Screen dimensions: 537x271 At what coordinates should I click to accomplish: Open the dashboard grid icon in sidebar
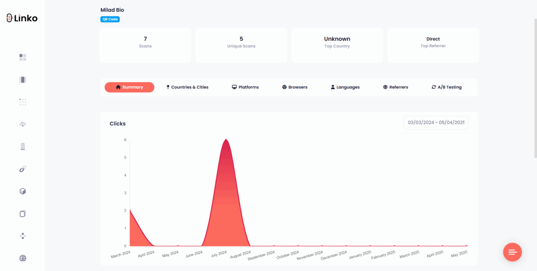pyautogui.click(x=23, y=57)
